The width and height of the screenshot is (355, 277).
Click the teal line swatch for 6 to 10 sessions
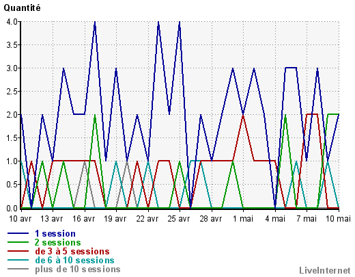pyautogui.click(x=18, y=260)
